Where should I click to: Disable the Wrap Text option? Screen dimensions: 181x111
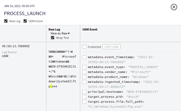tap(52, 38)
